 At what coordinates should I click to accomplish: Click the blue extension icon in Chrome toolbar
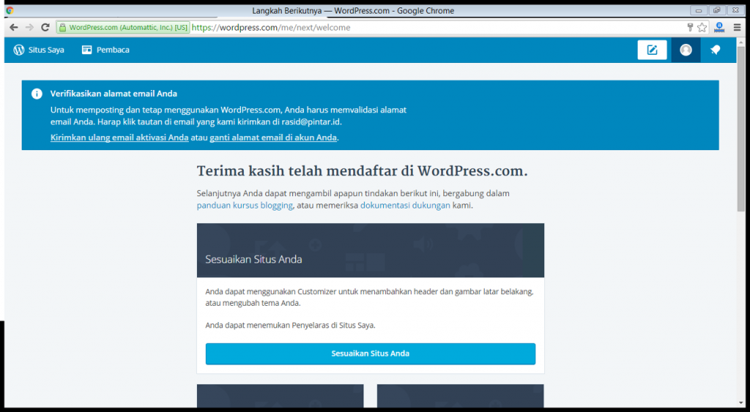pyautogui.click(x=719, y=27)
